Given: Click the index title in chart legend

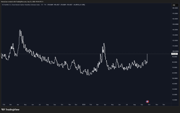Looking at the screenshot, I should [x=21, y=5].
